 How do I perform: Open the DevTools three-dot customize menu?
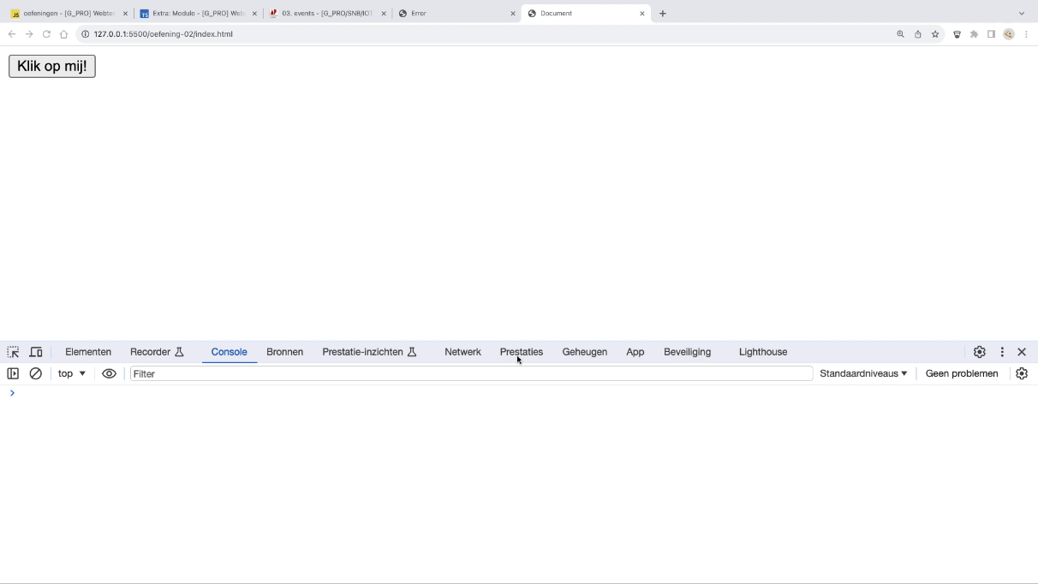[1002, 352]
